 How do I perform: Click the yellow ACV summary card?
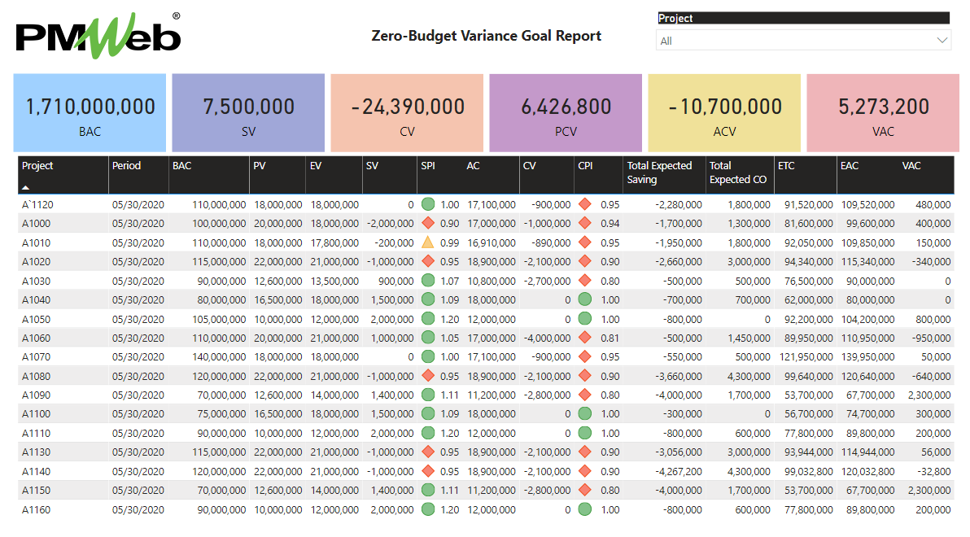coord(723,114)
